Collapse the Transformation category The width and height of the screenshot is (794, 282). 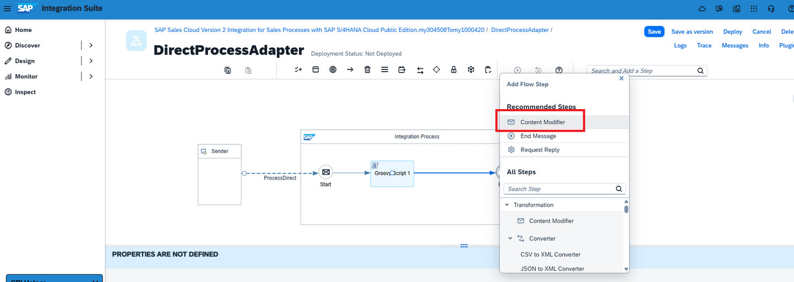[x=507, y=205]
